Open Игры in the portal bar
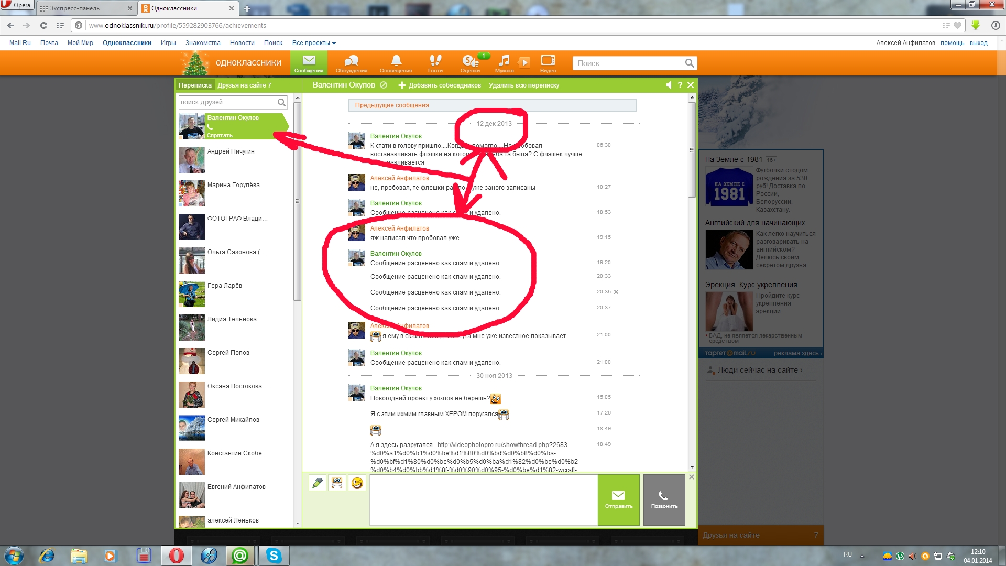Viewport: 1006px width, 566px height. pyautogui.click(x=168, y=43)
